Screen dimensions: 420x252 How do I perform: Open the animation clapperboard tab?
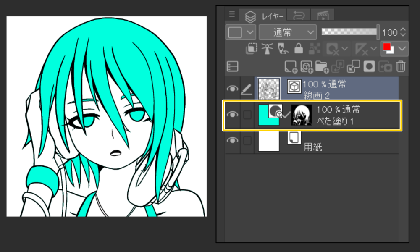(x=323, y=16)
